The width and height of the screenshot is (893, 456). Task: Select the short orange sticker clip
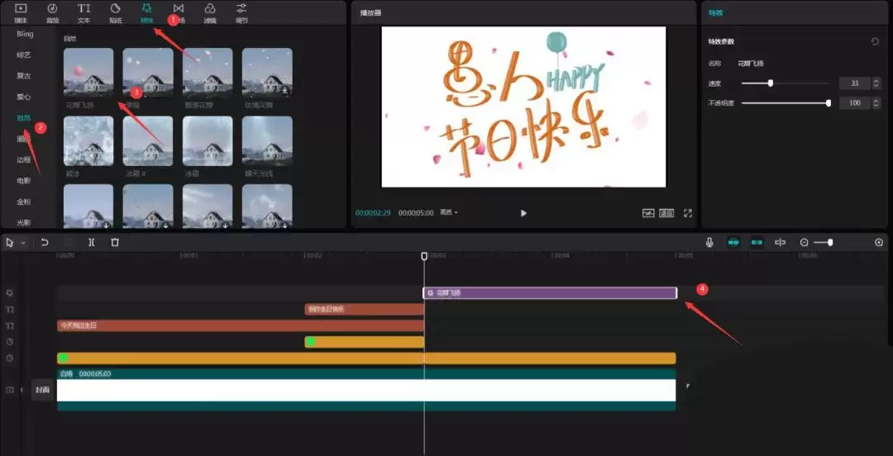(x=365, y=342)
